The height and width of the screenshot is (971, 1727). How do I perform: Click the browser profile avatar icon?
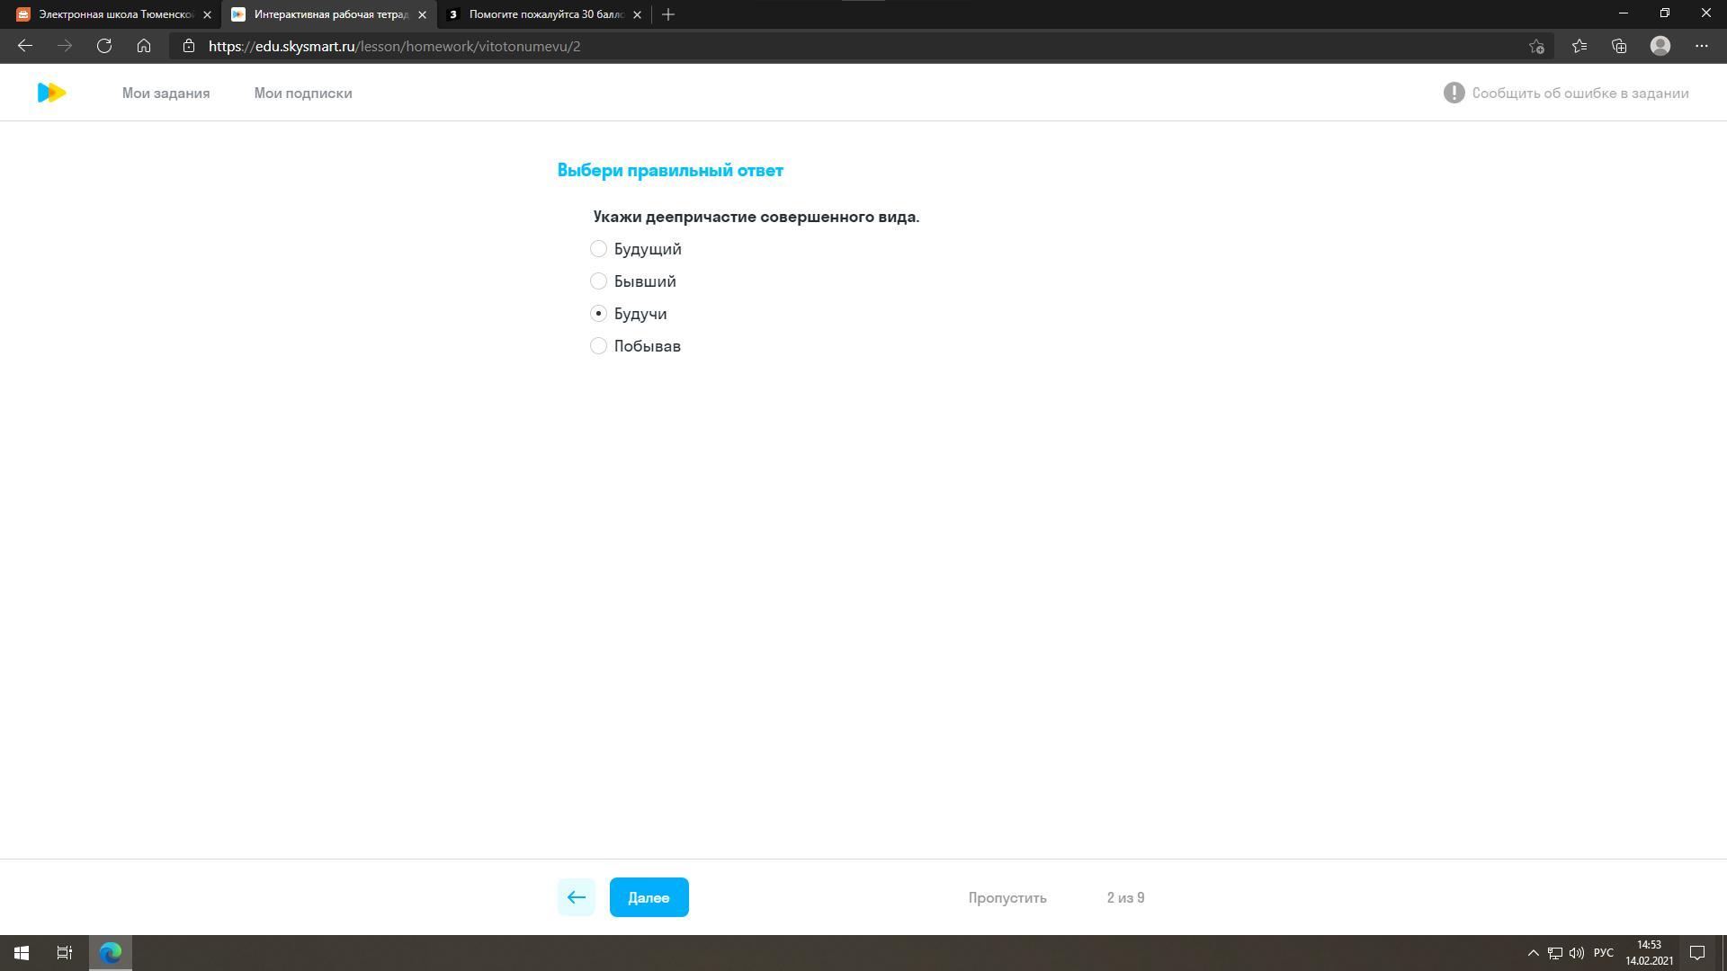click(1660, 46)
